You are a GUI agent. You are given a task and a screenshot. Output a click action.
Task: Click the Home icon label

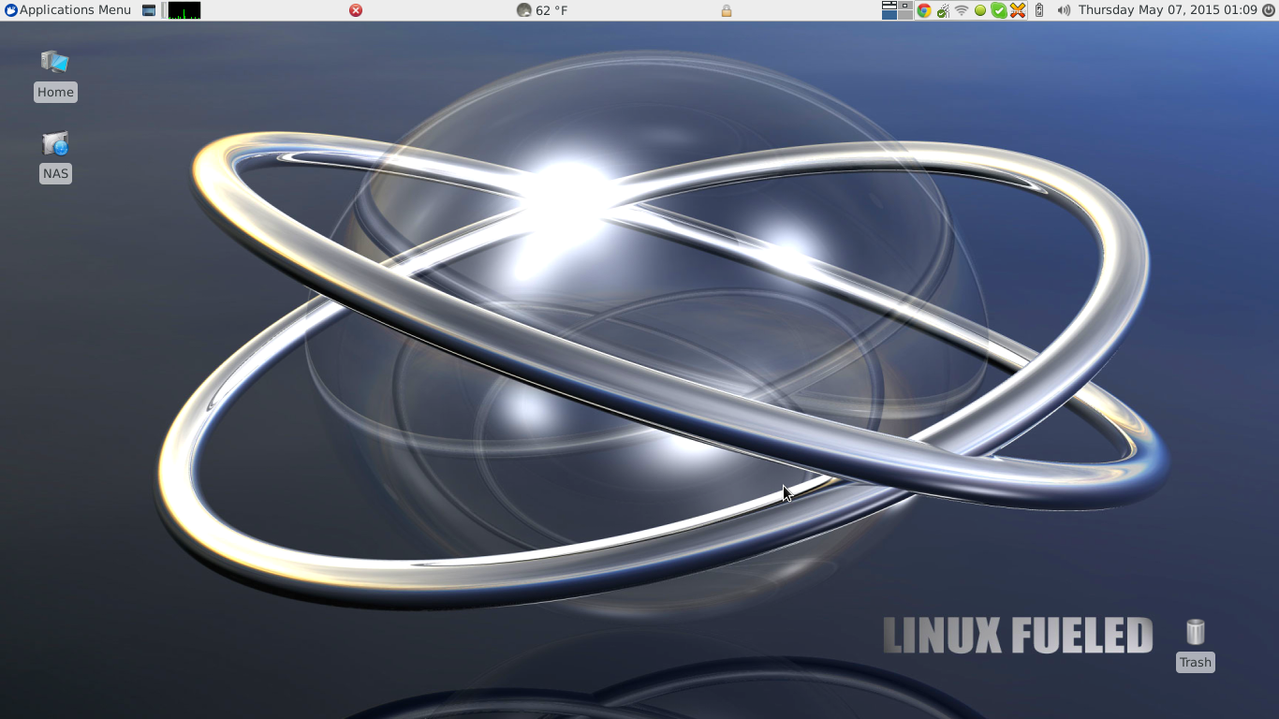[55, 92]
